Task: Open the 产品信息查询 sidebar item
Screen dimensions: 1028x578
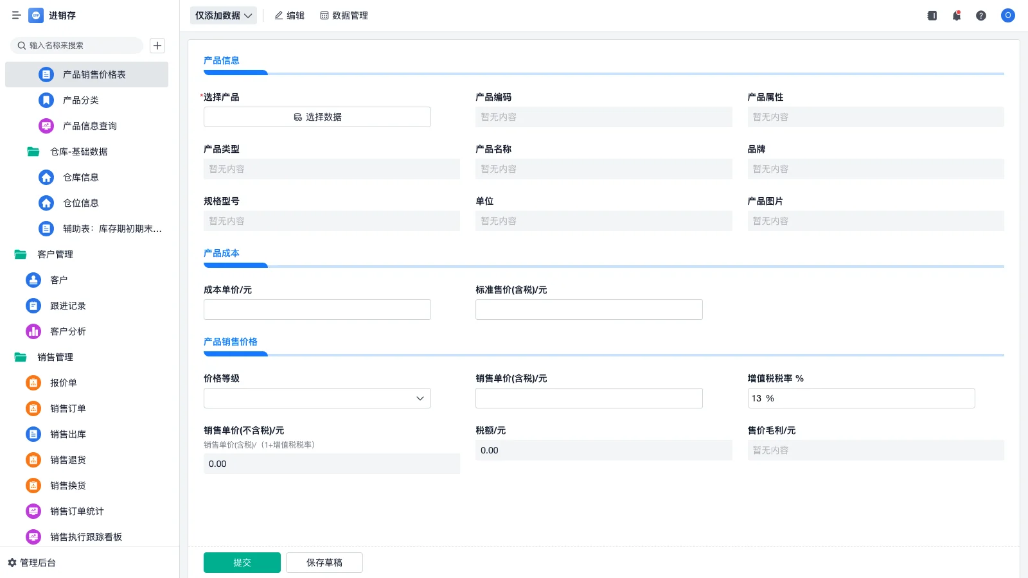Action: point(87,126)
